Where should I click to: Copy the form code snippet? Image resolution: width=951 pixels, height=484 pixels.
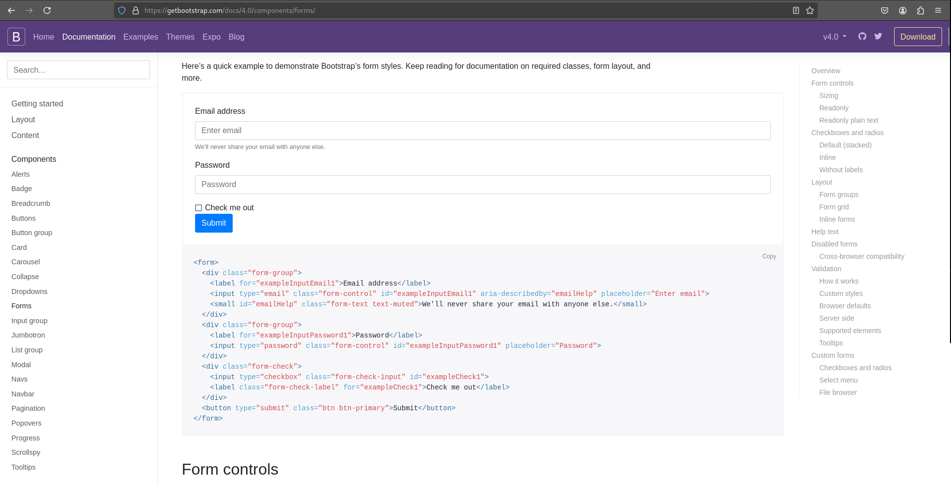[x=769, y=256]
